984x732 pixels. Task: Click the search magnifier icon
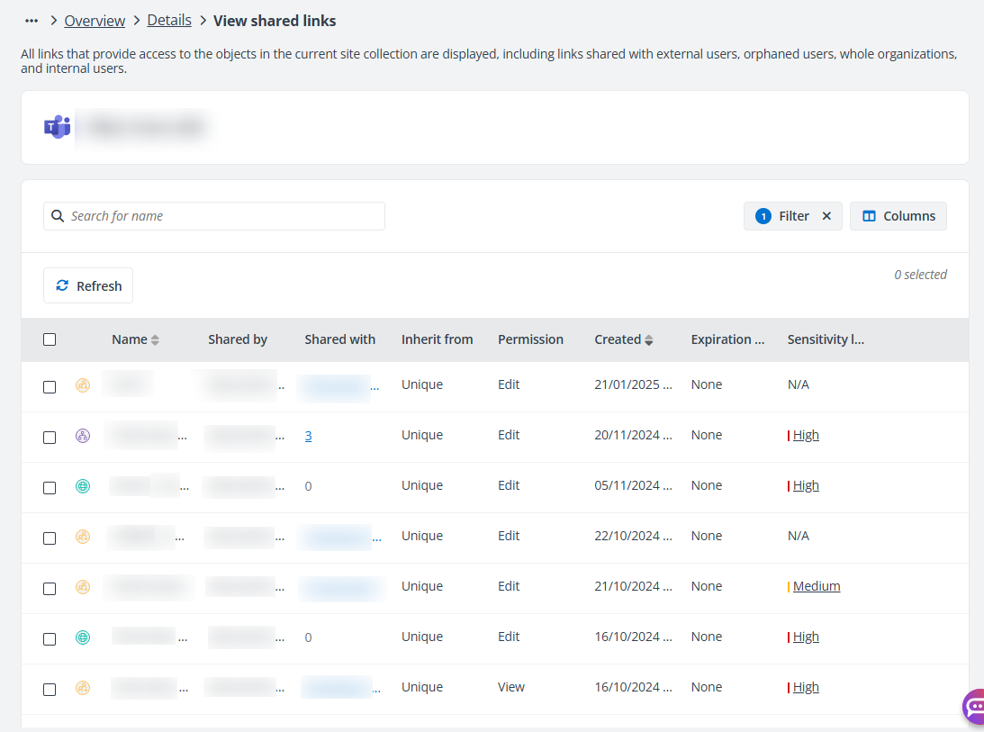point(58,216)
